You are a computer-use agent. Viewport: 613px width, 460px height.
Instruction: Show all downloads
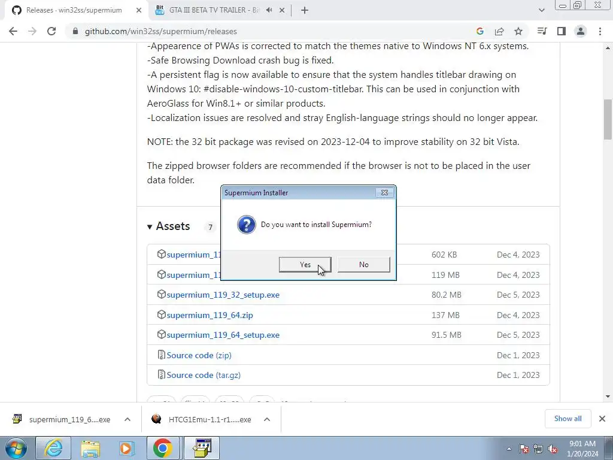[568, 419]
